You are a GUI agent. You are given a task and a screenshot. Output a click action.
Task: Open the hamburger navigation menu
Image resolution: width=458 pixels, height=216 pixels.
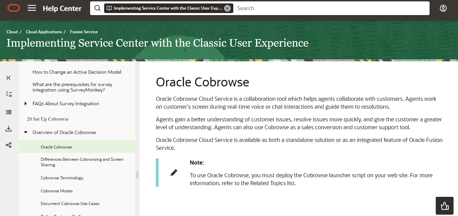(32, 8)
